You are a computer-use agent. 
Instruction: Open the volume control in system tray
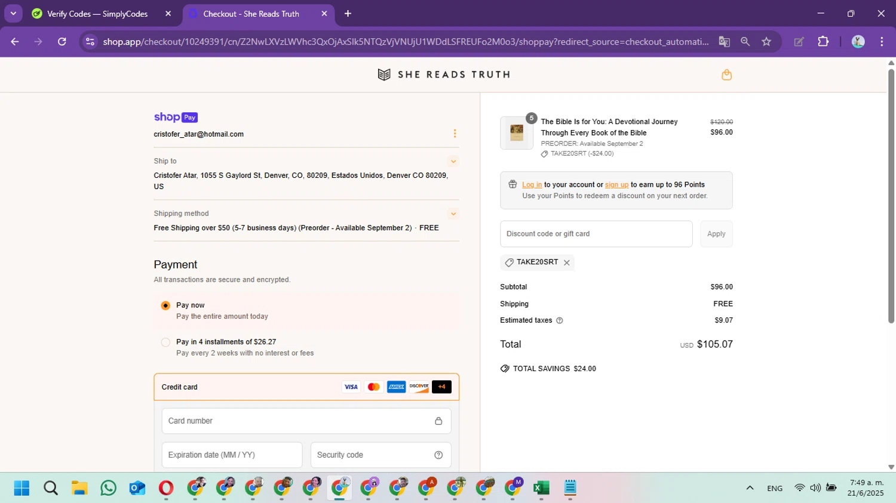(815, 488)
